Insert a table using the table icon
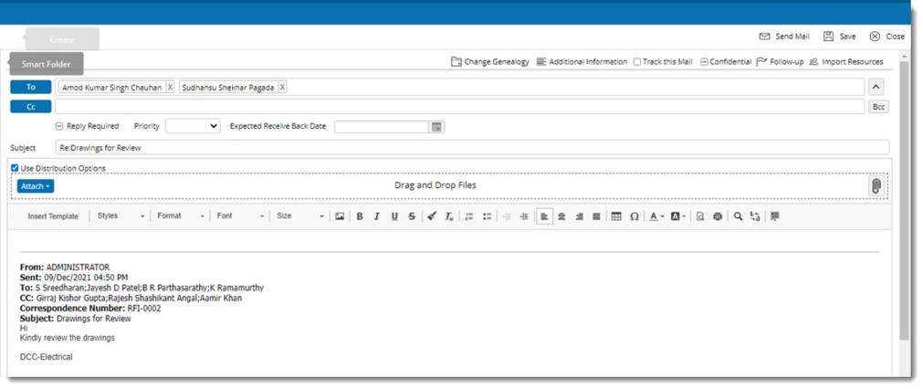The height and width of the screenshot is (389, 923). [x=616, y=216]
